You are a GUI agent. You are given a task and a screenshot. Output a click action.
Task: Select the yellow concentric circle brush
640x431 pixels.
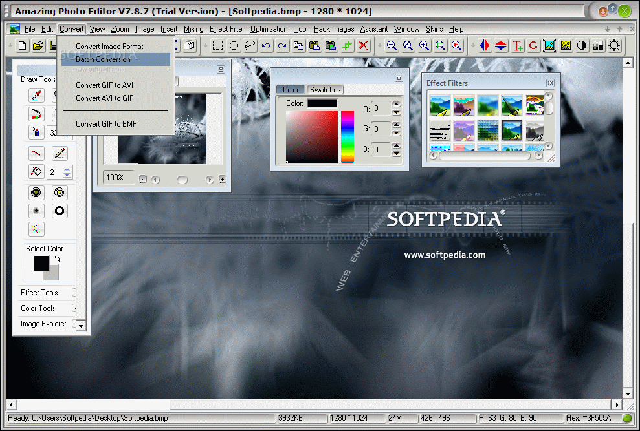pos(60,193)
